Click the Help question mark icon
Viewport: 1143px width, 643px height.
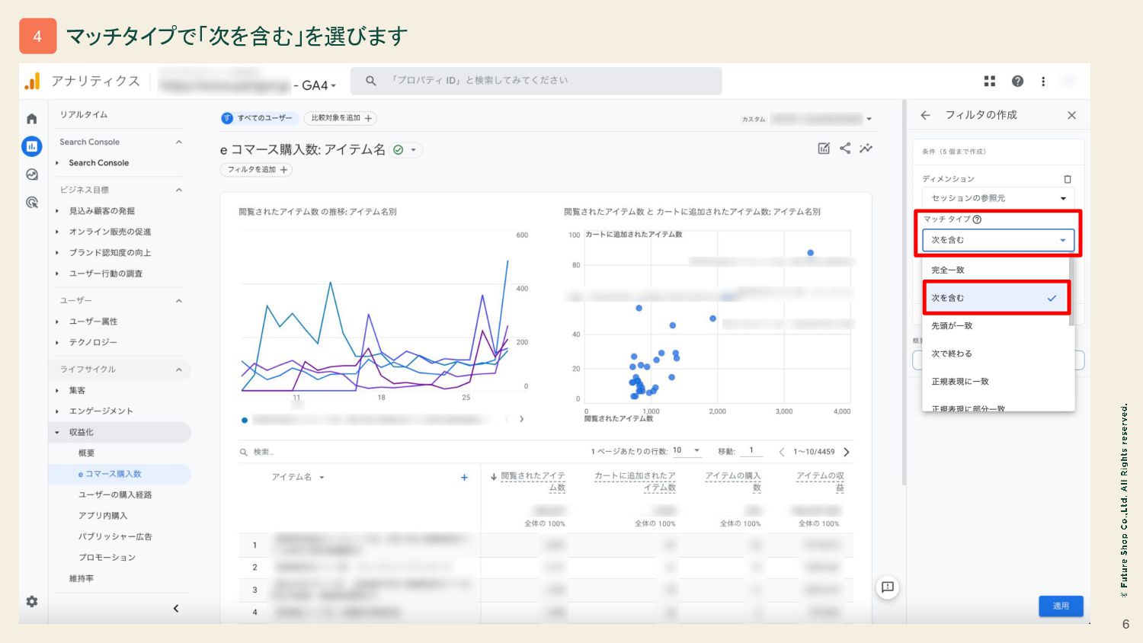click(1017, 82)
